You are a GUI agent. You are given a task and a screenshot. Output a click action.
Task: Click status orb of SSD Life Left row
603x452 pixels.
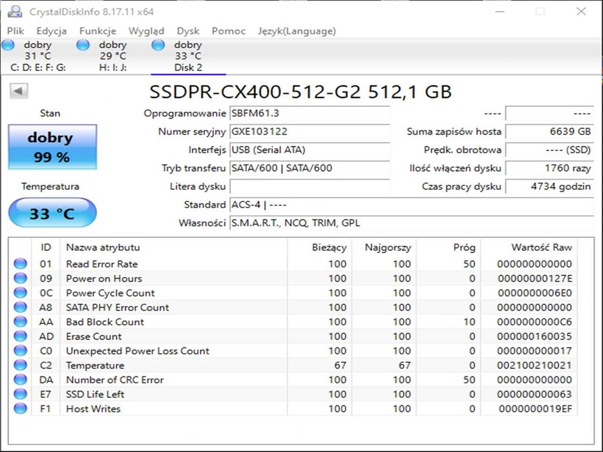click(x=21, y=394)
